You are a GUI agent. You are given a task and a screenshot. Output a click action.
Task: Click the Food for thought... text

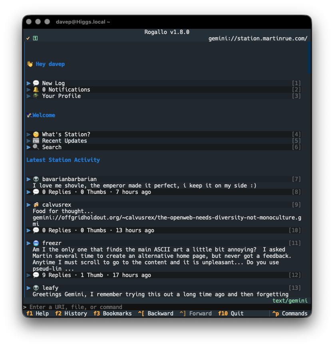point(63,211)
